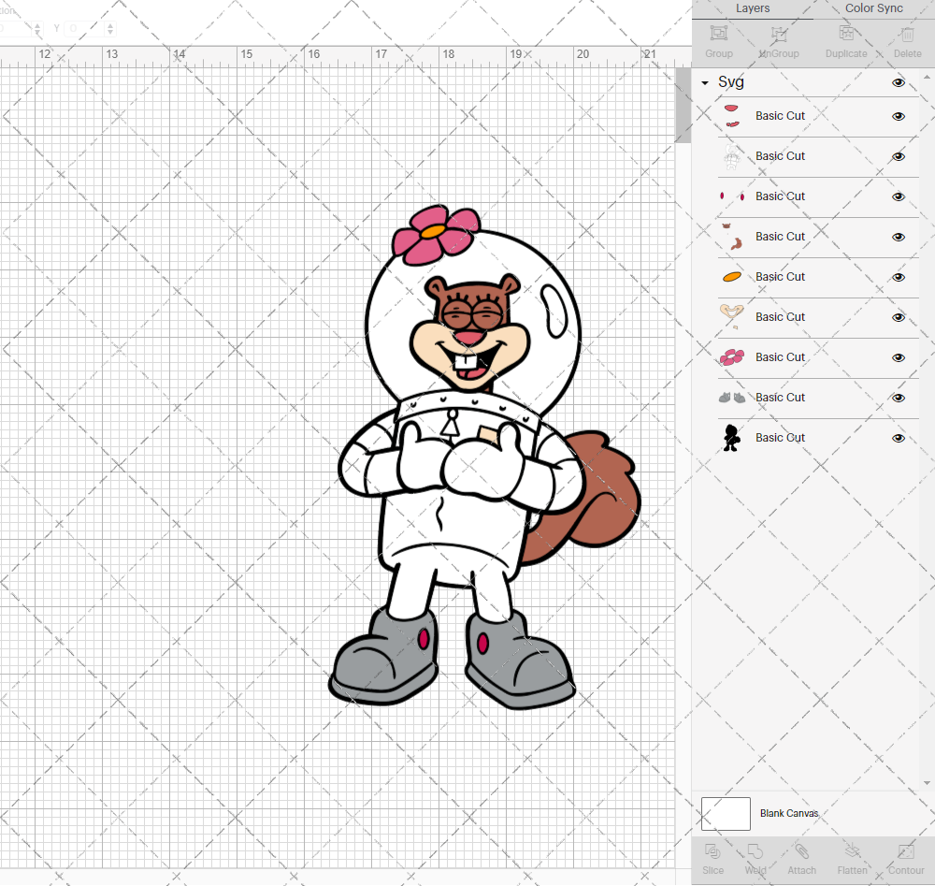This screenshot has width=935, height=886.
Task: Select the brown tail layer thumbnail
Action: click(732, 237)
